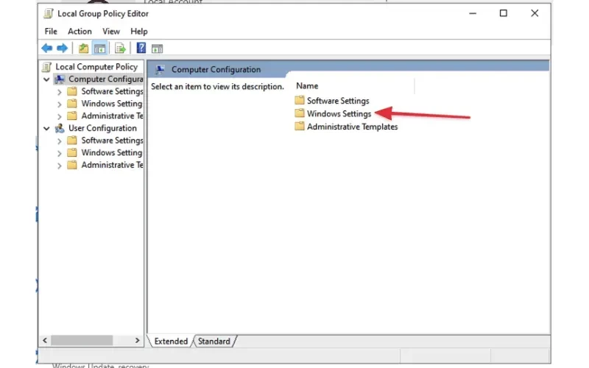
Task: Open the View menu
Action: (111, 31)
